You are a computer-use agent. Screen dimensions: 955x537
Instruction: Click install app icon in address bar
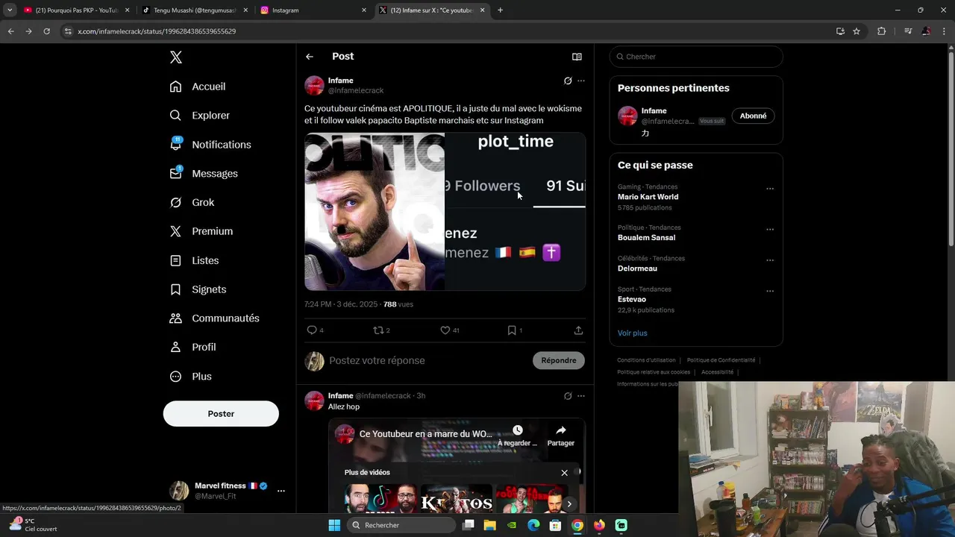click(840, 31)
